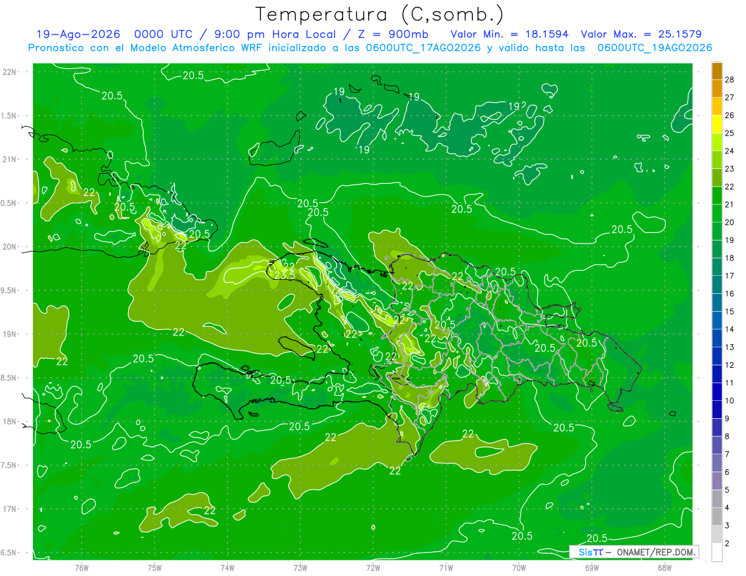The width and height of the screenshot is (746, 576).
Task: Click the legend value label 5
Action: (x=727, y=490)
